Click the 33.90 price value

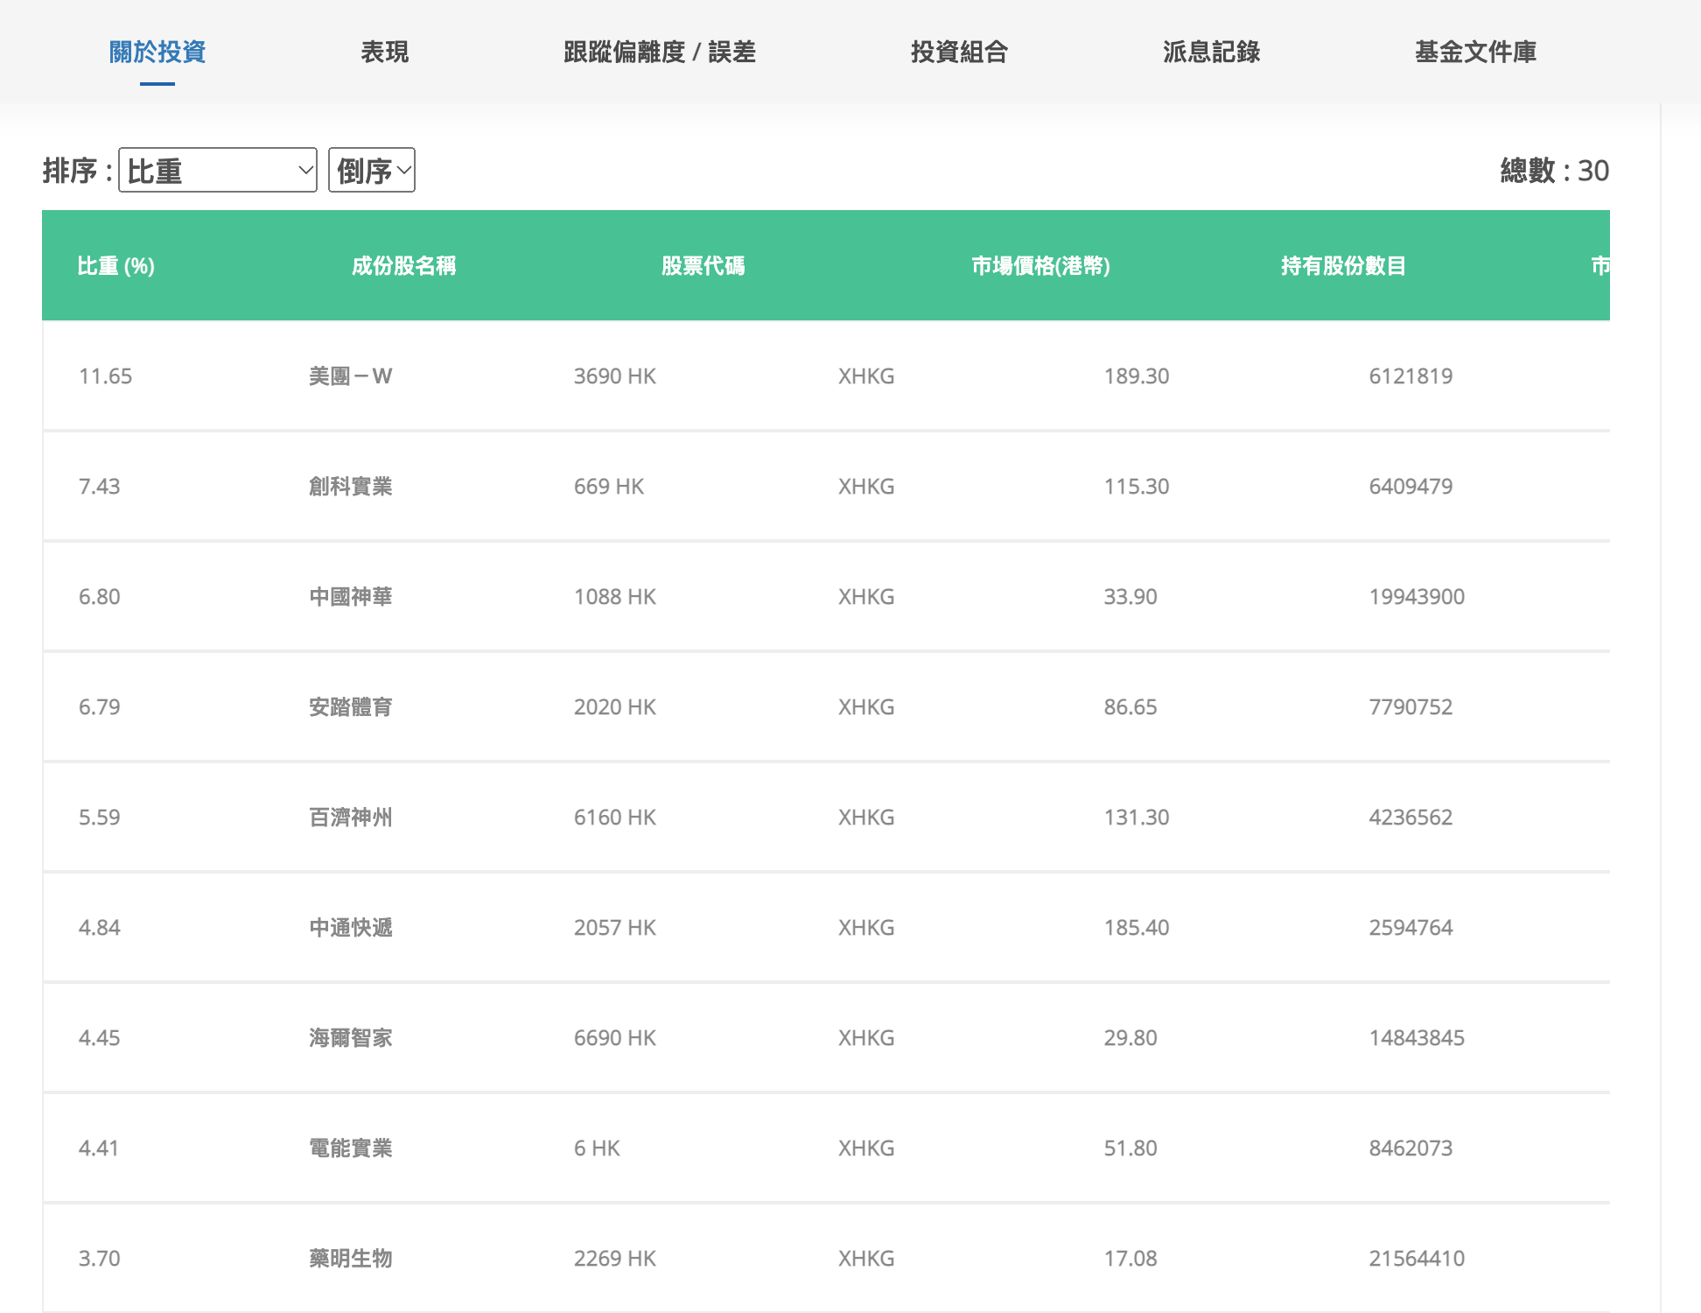[x=1130, y=597]
